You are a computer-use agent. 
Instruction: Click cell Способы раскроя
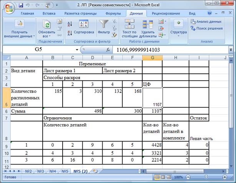point(92,78)
